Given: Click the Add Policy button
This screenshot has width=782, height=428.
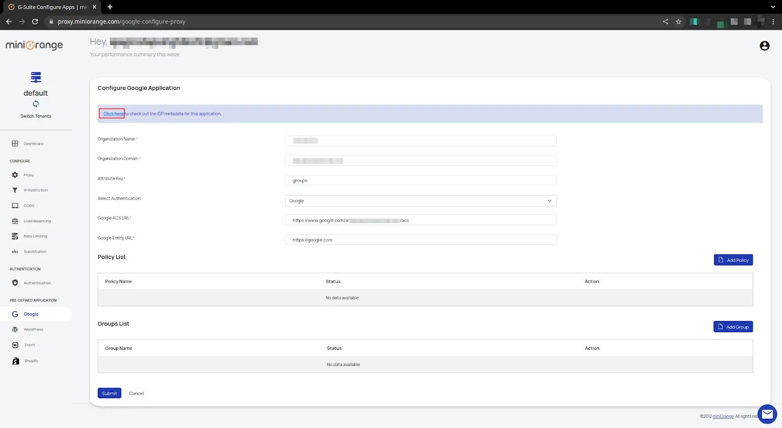Looking at the screenshot, I should (733, 260).
